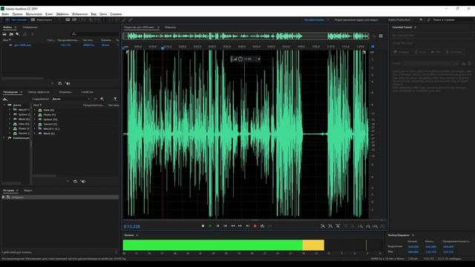475x267 pixels.
Task: Open the Окно menu
Action: point(103,14)
